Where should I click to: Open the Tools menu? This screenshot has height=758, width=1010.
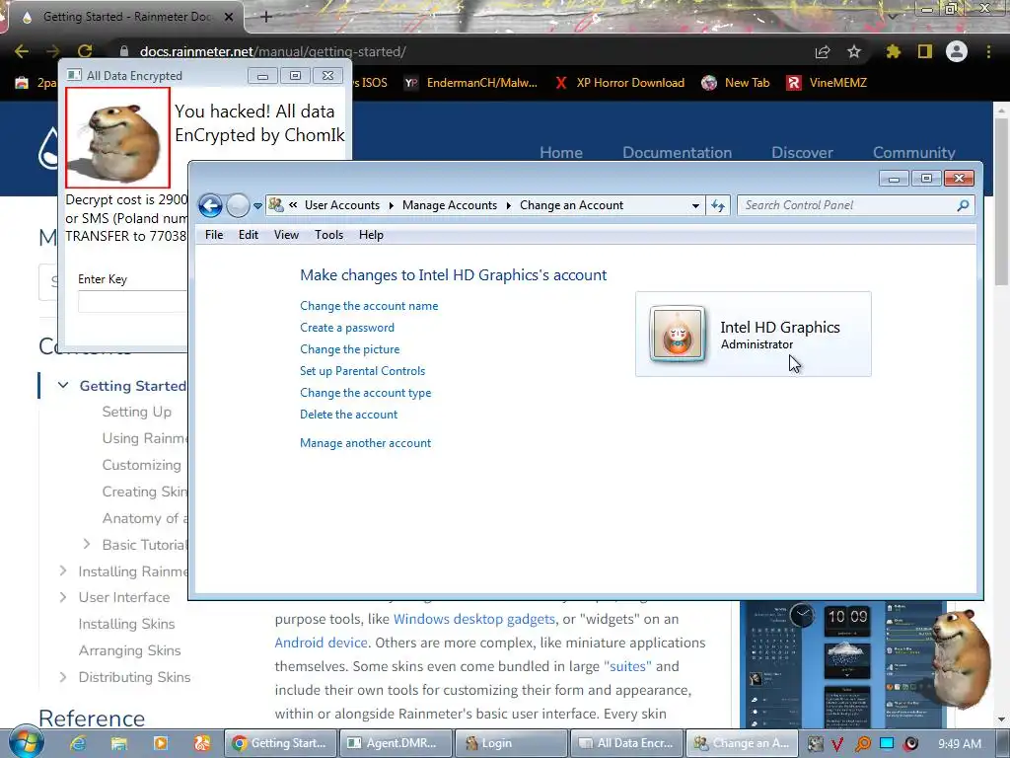(328, 235)
